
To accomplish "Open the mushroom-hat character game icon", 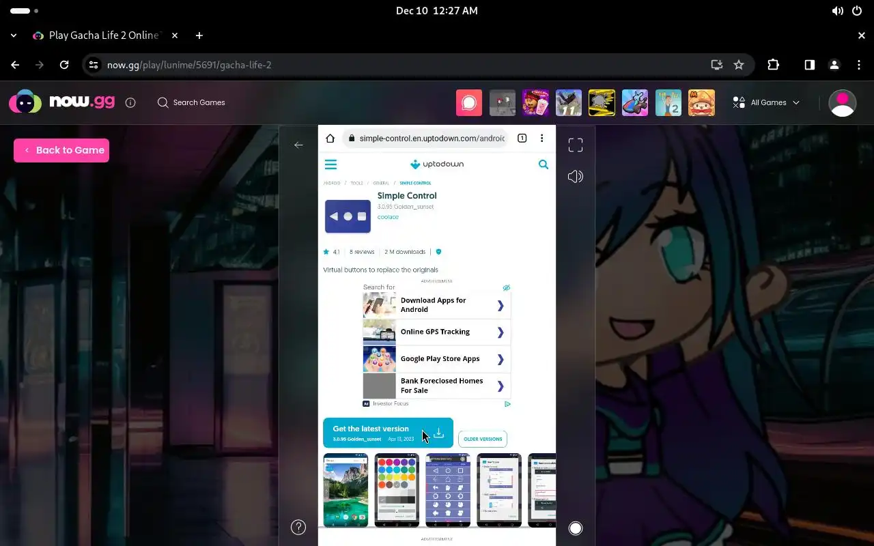I will click(x=702, y=103).
